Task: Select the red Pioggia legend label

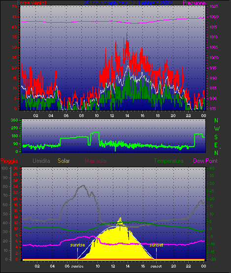Action: point(9,161)
